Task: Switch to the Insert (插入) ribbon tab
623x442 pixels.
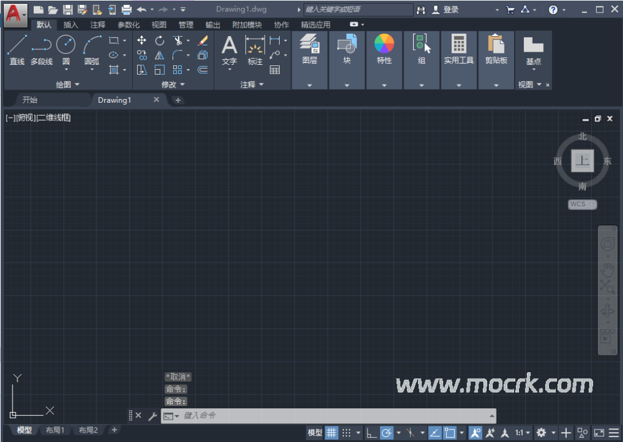Action: pyautogui.click(x=71, y=25)
